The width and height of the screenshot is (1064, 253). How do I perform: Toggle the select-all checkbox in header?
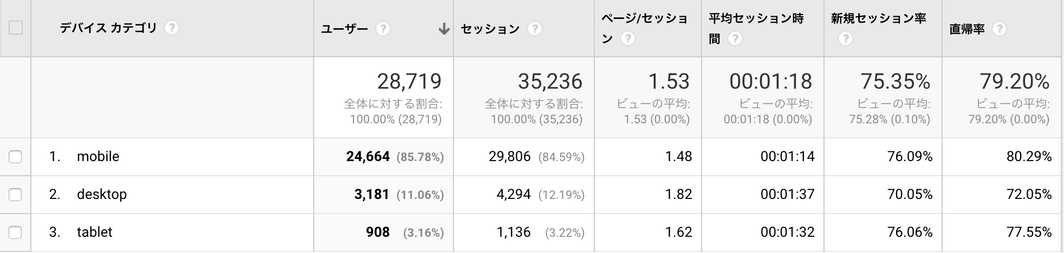click(x=16, y=28)
